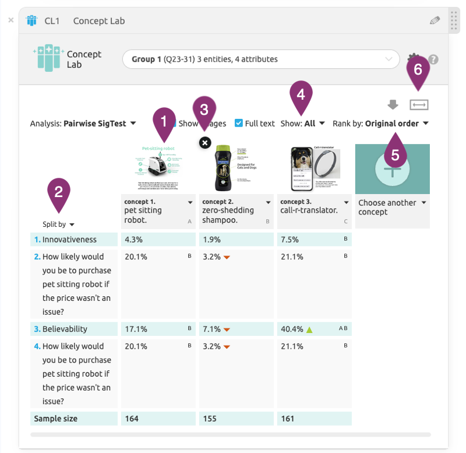Click the download arrow icon
This screenshot has height=453, width=466.
click(393, 105)
